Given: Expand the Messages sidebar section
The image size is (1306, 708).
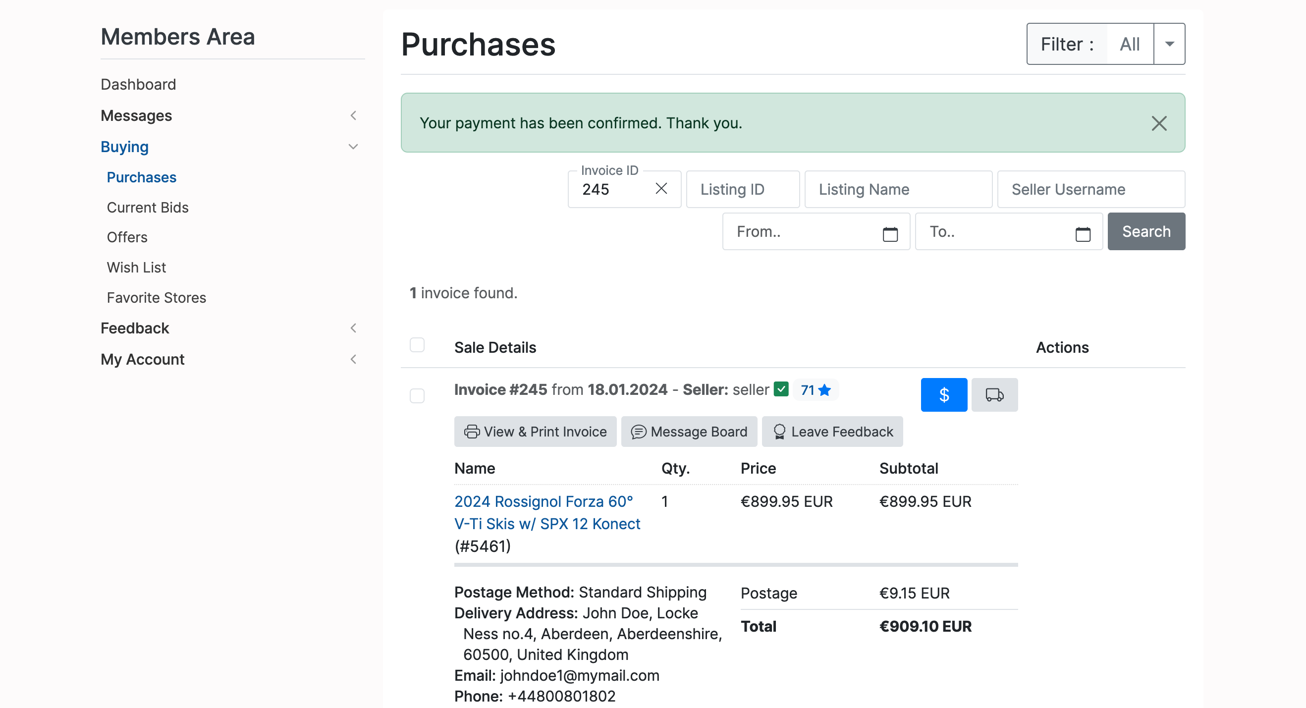Looking at the screenshot, I should 353,115.
